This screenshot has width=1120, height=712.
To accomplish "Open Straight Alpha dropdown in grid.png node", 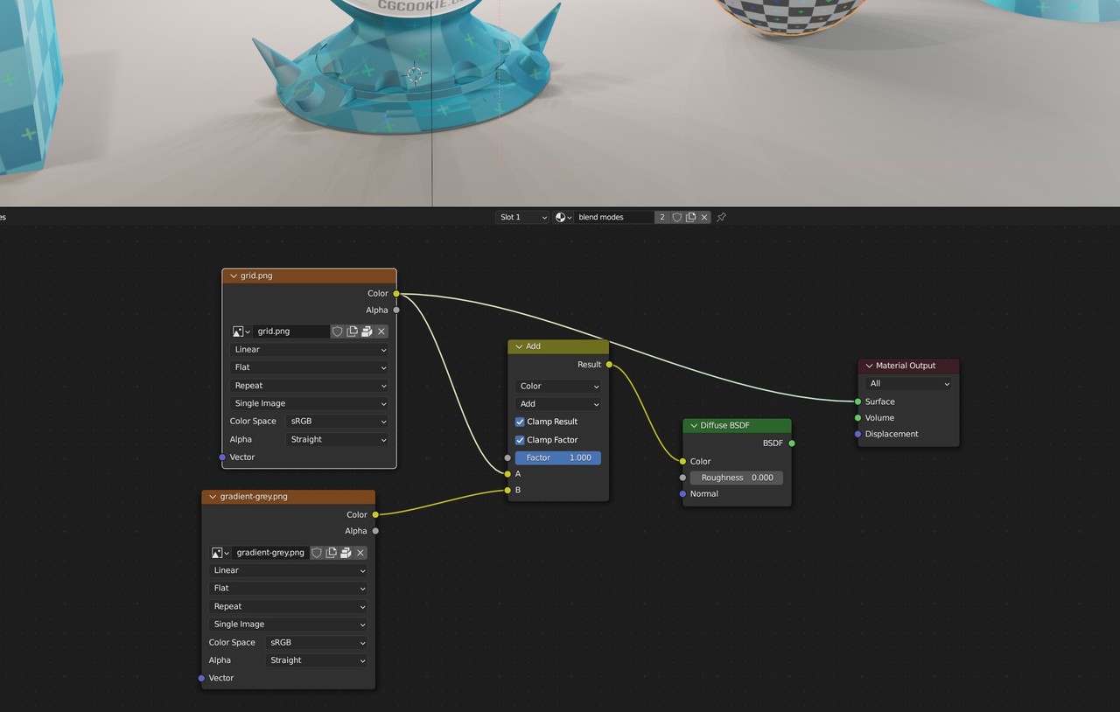I will click(x=338, y=439).
